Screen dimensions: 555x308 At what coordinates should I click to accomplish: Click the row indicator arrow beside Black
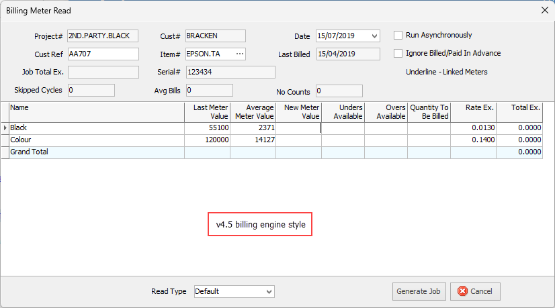(x=5, y=127)
